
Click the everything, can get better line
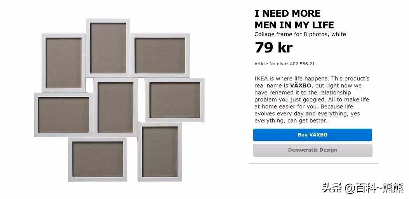point(291,120)
